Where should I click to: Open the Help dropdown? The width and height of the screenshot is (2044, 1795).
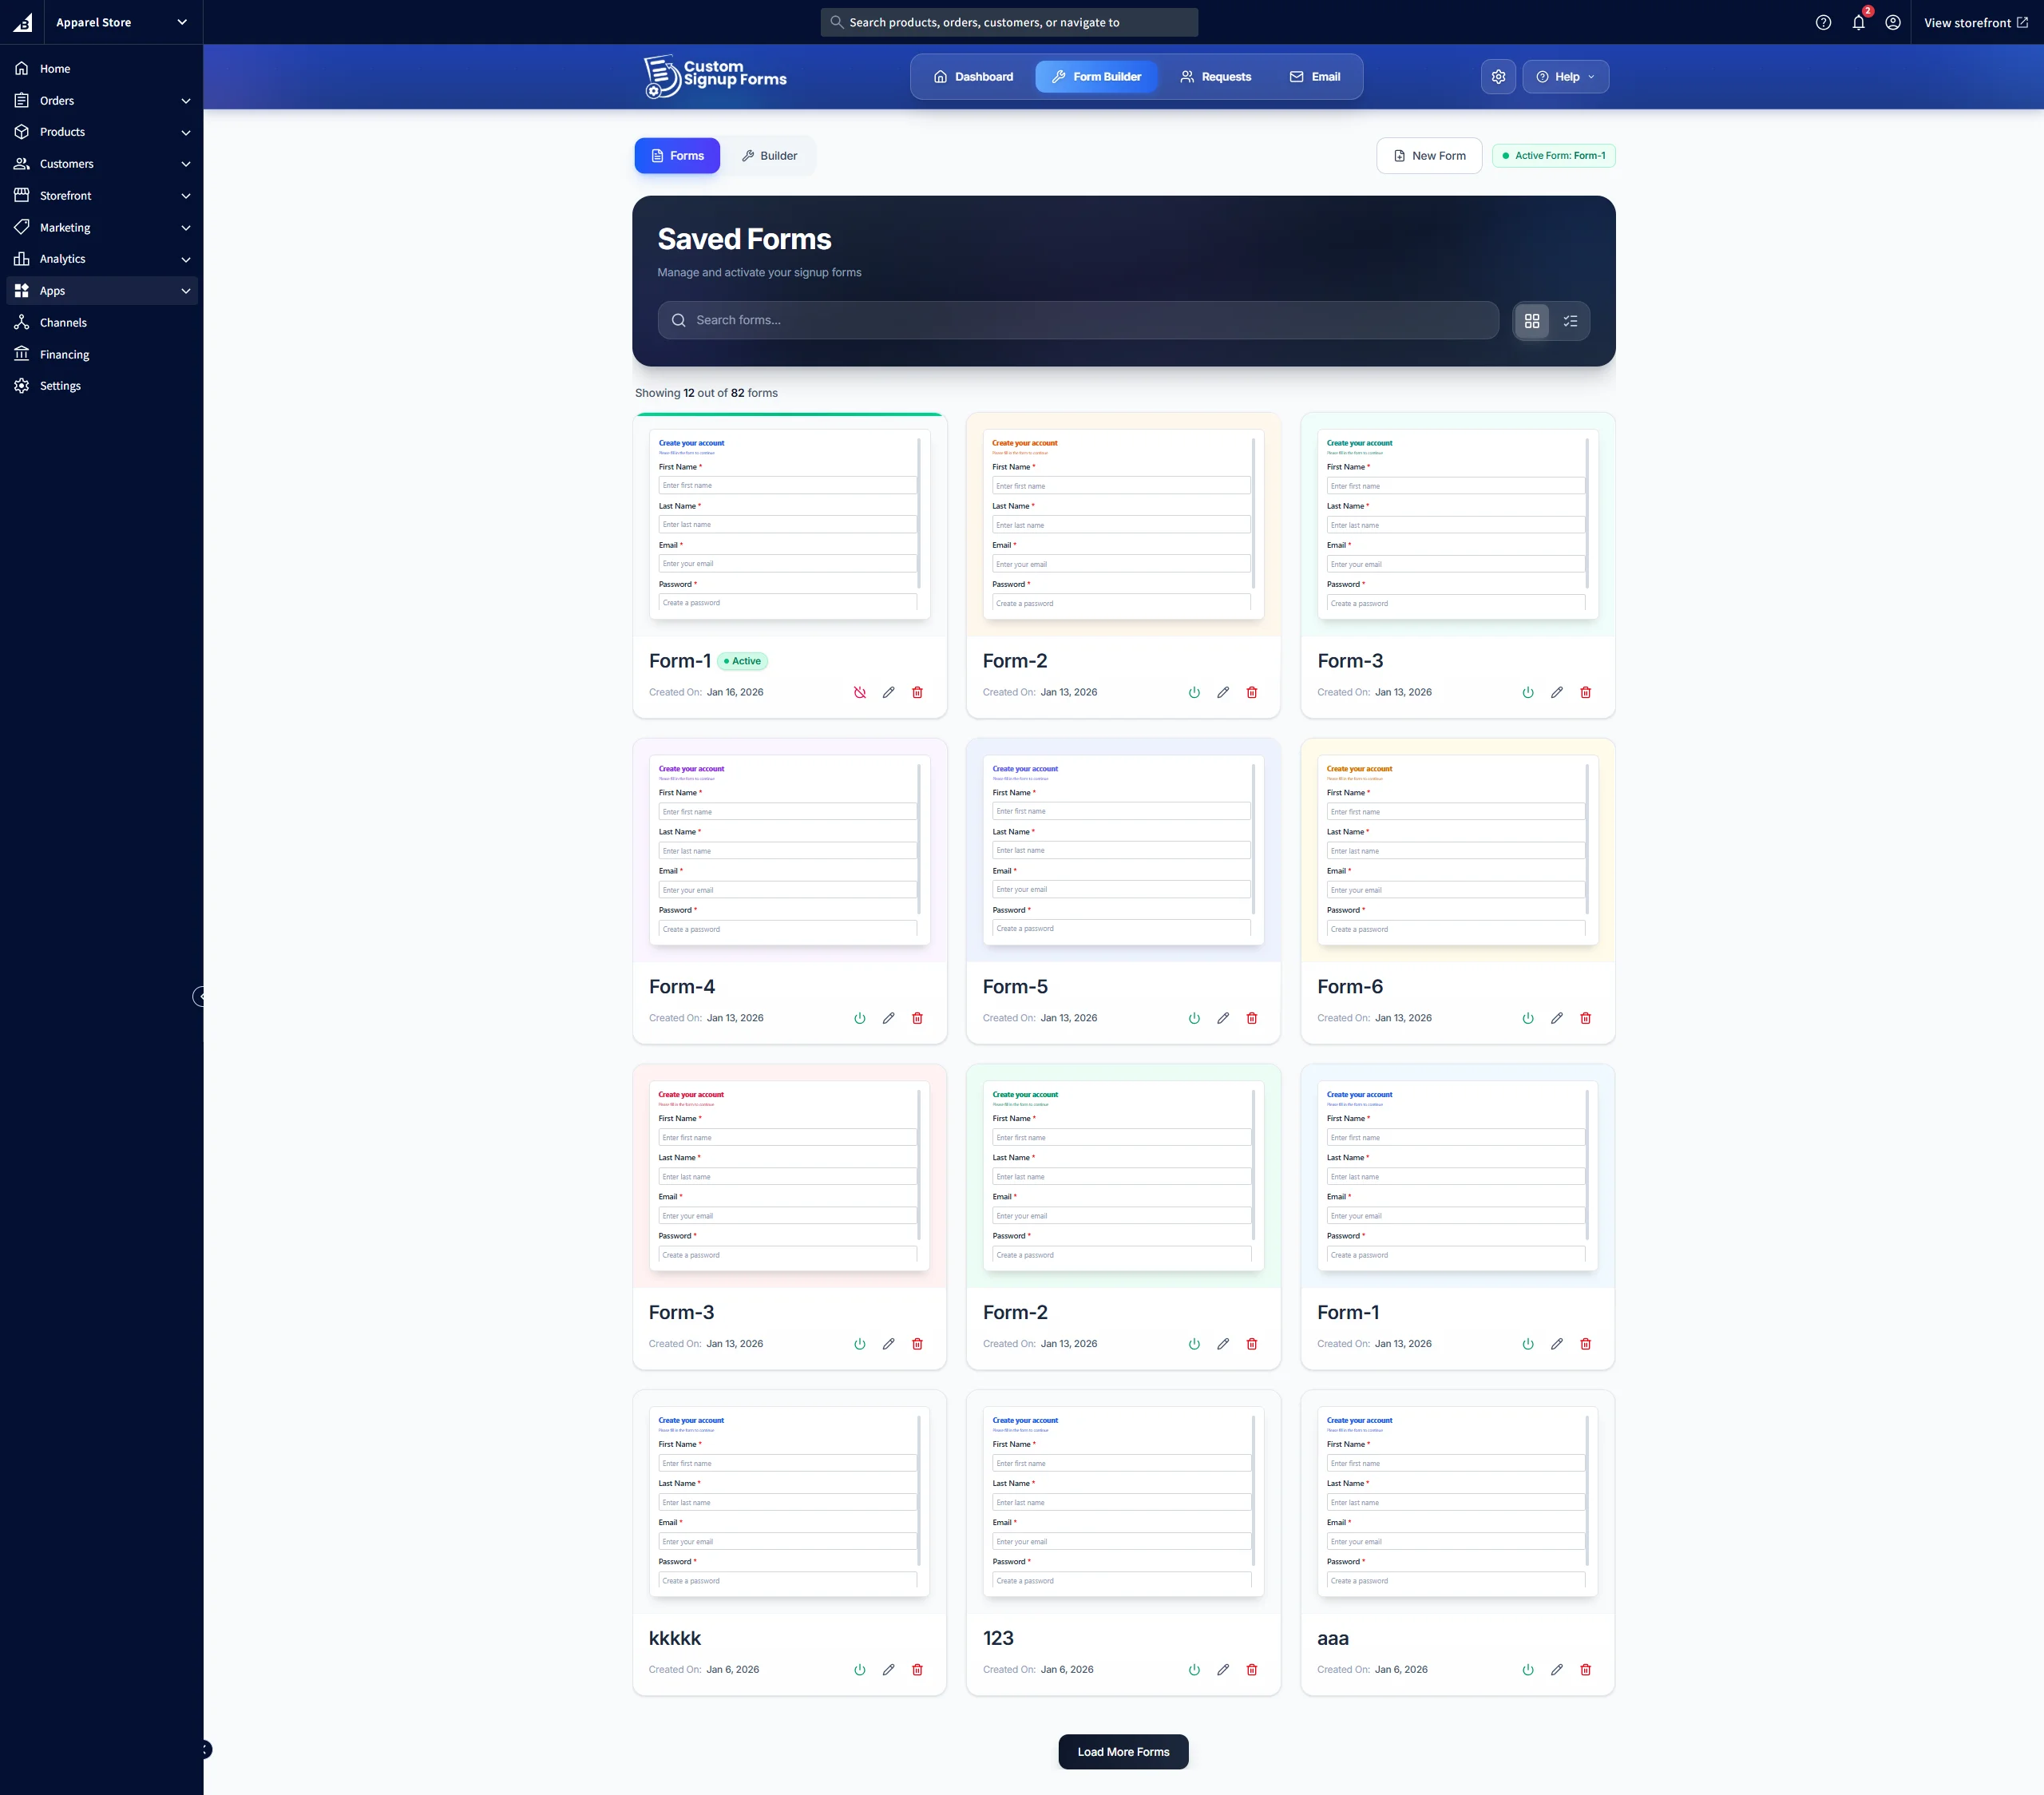tap(1565, 77)
